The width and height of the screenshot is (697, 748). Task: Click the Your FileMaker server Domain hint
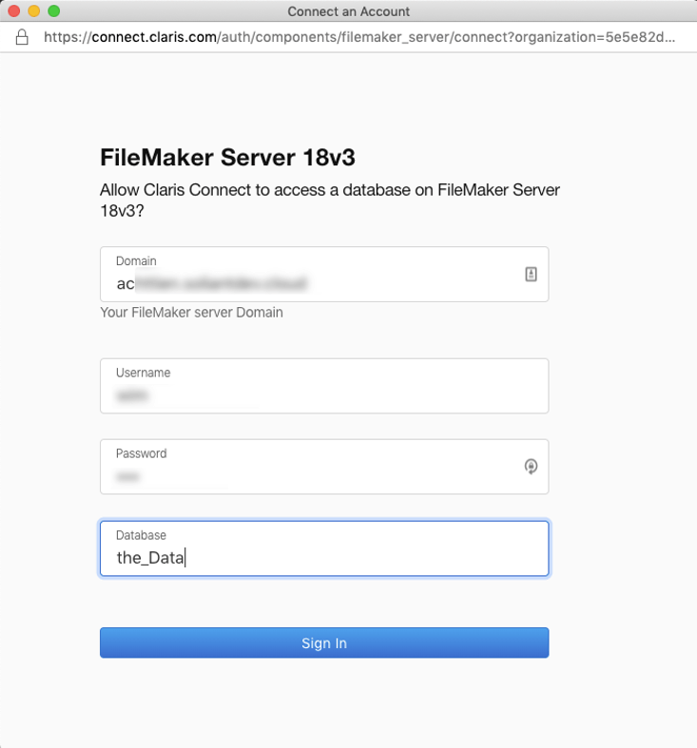[191, 313]
